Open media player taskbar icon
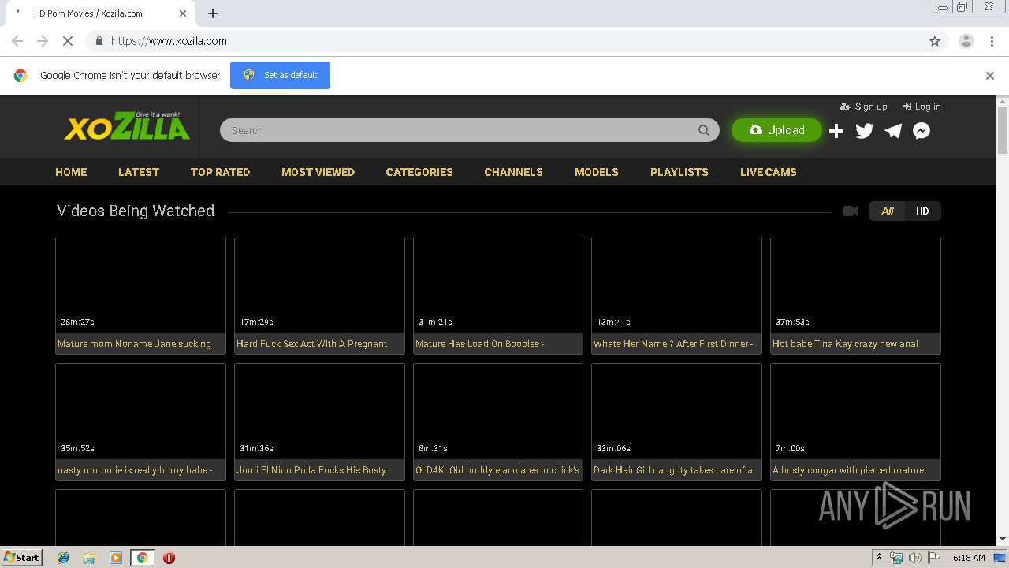 [x=116, y=558]
